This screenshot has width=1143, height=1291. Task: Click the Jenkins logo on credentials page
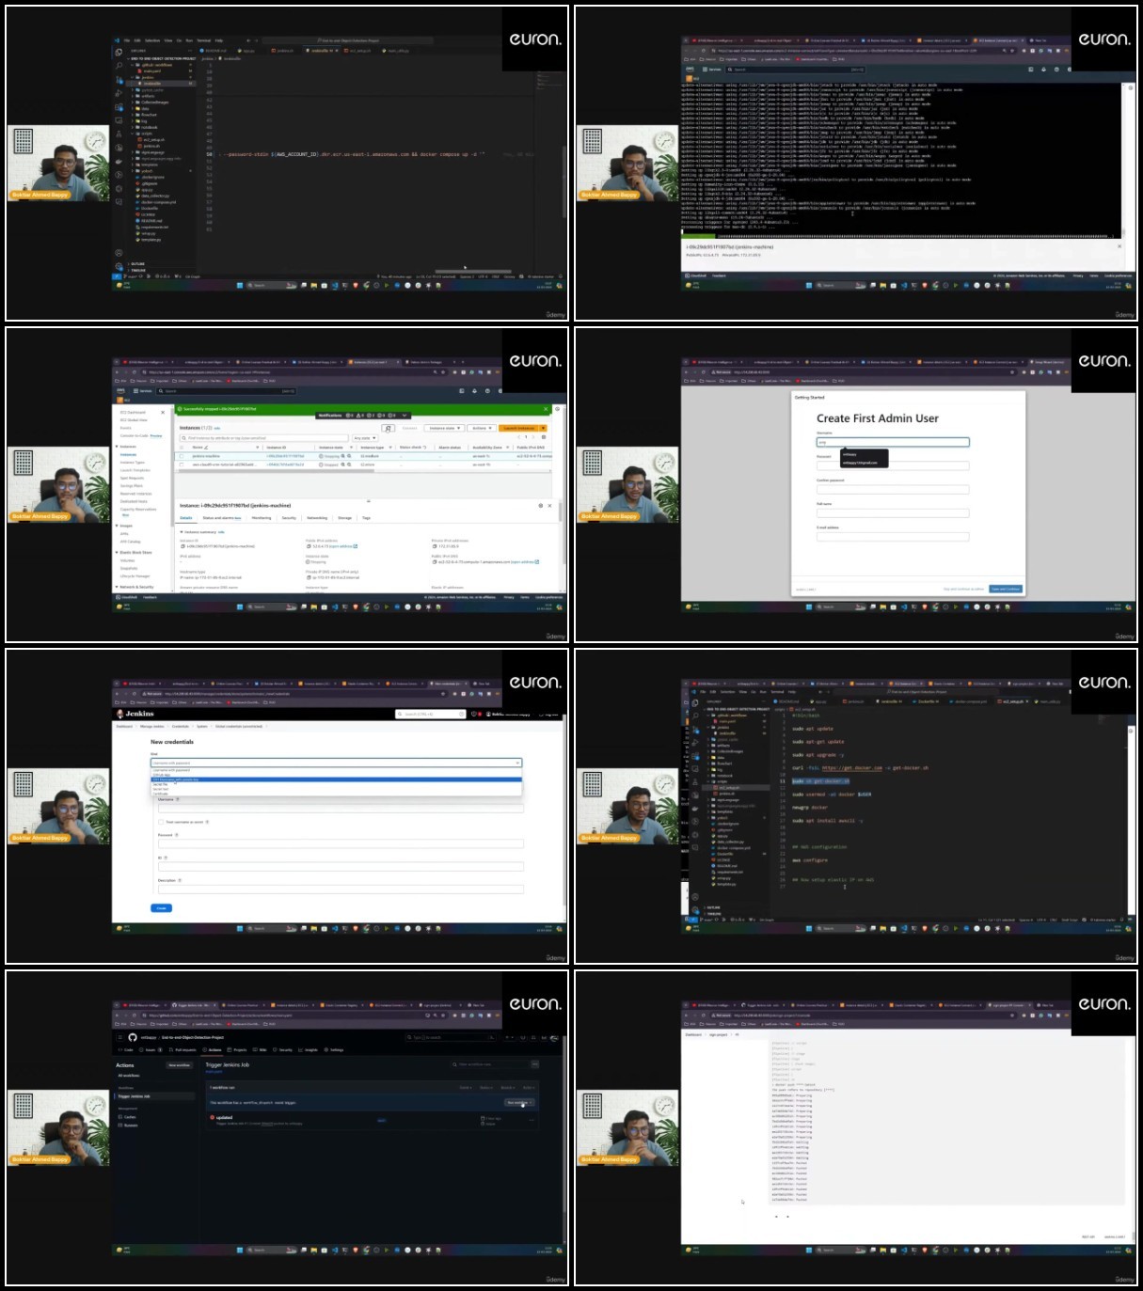[x=135, y=714]
